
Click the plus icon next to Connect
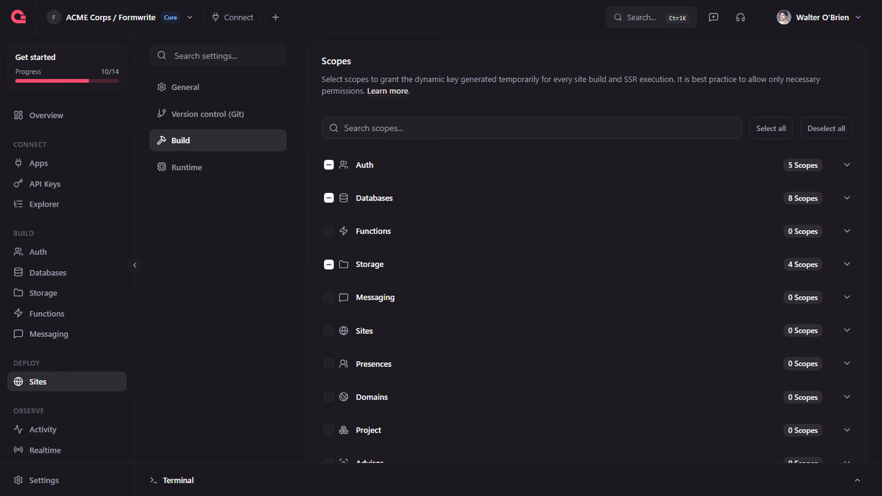(276, 17)
